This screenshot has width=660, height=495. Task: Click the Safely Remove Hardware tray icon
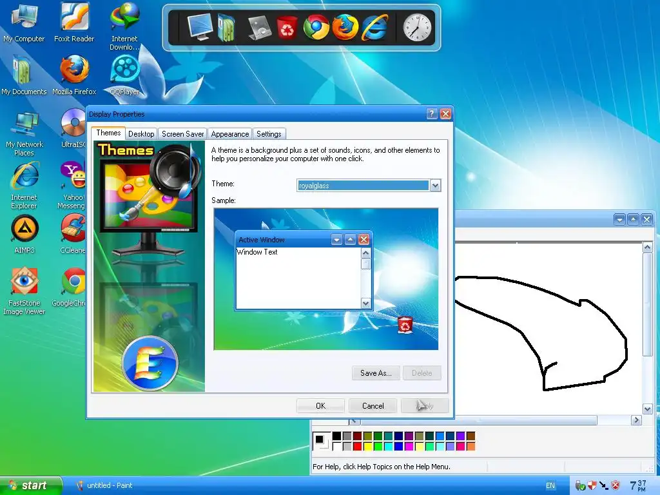click(x=580, y=486)
